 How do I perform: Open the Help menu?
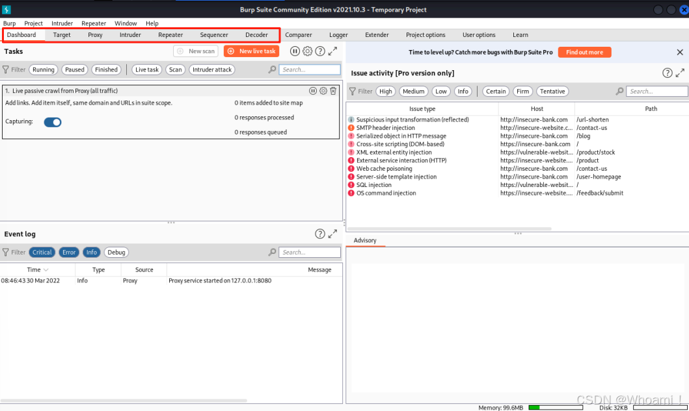pyautogui.click(x=152, y=23)
